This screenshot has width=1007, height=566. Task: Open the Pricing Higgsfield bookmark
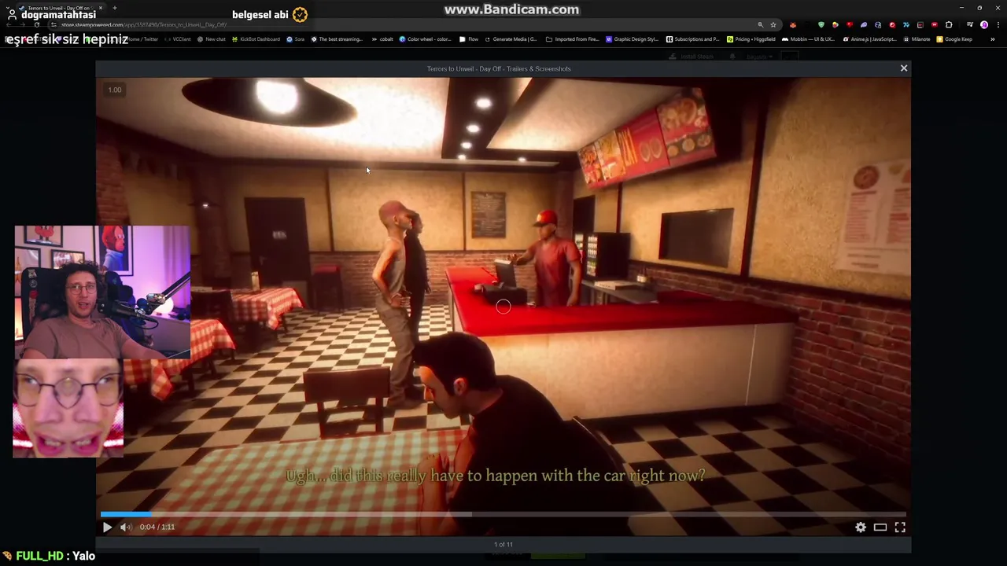click(751, 39)
